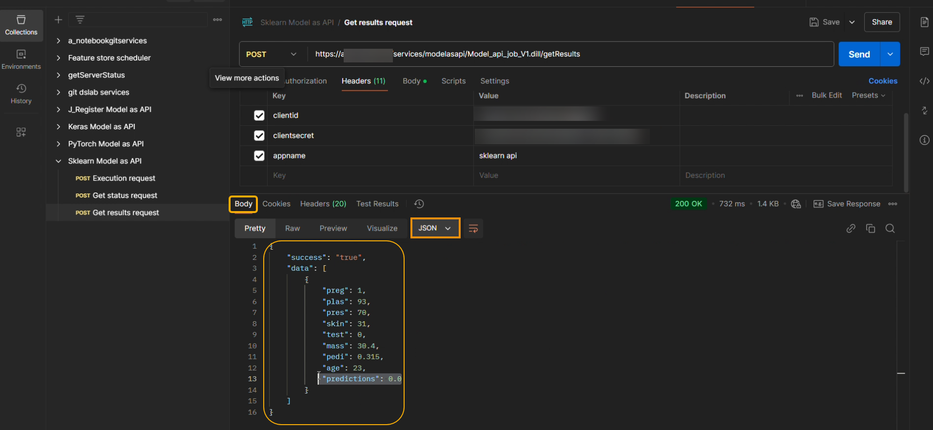Click the Cookies link
Screen dimensions: 933x430
[882, 81]
